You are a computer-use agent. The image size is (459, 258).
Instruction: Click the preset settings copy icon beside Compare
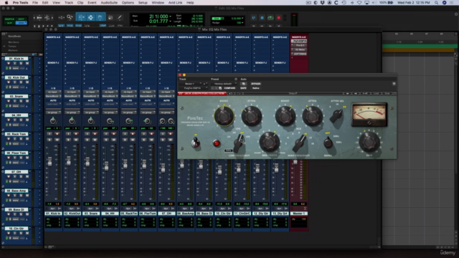point(220,88)
